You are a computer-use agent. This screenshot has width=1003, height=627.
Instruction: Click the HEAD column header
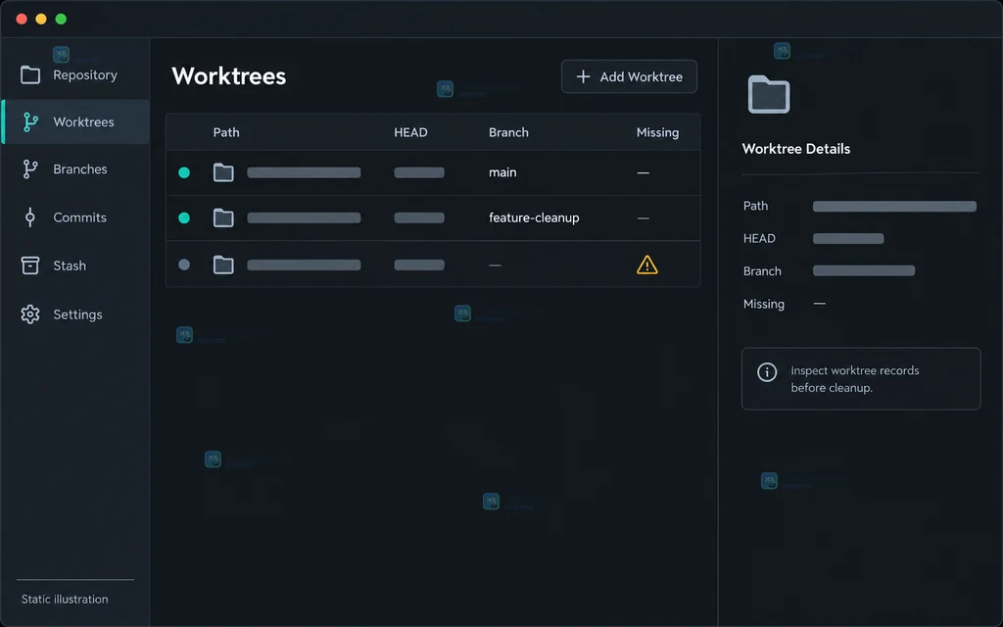(410, 132)
